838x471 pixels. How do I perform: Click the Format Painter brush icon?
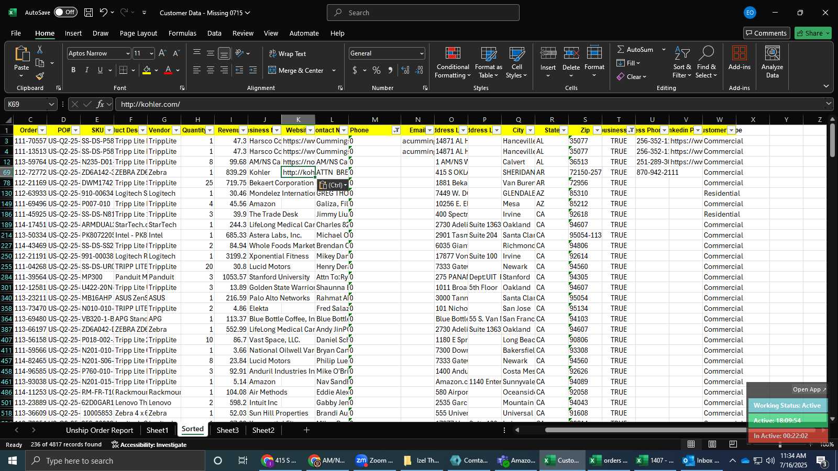click(x=40, y=76)
